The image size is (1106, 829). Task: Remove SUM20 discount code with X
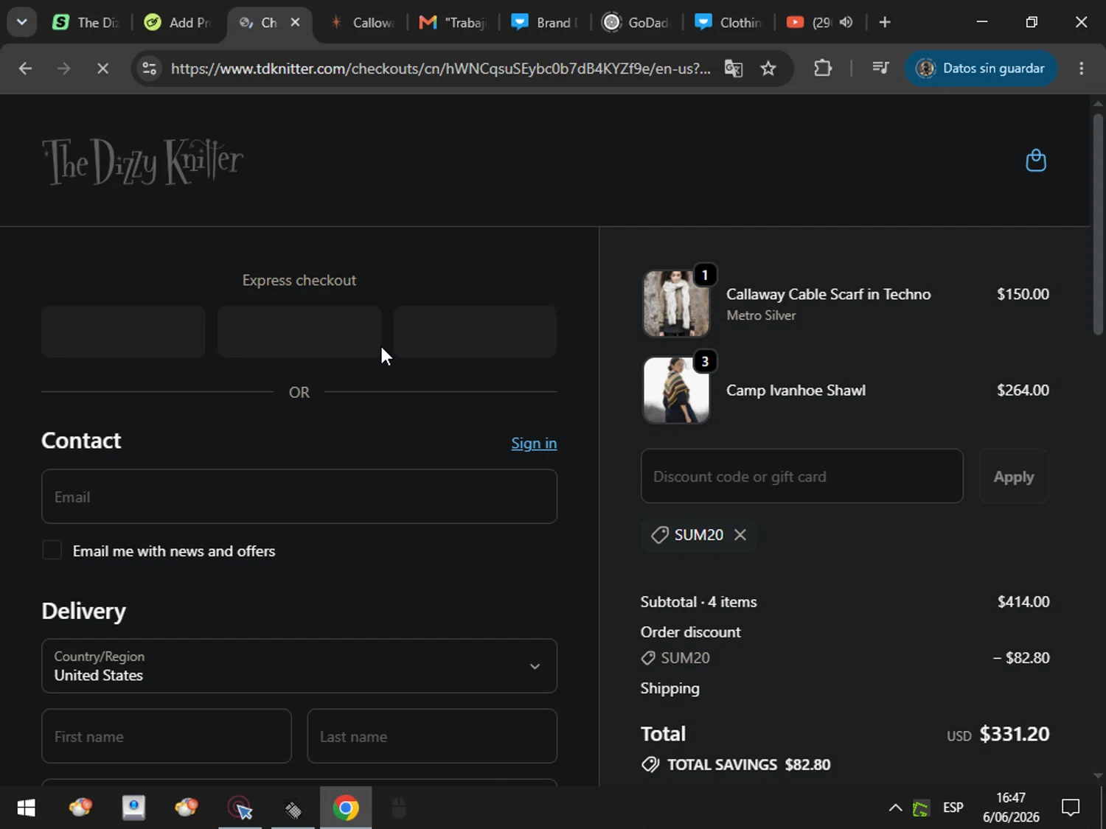tap(740, 534)
